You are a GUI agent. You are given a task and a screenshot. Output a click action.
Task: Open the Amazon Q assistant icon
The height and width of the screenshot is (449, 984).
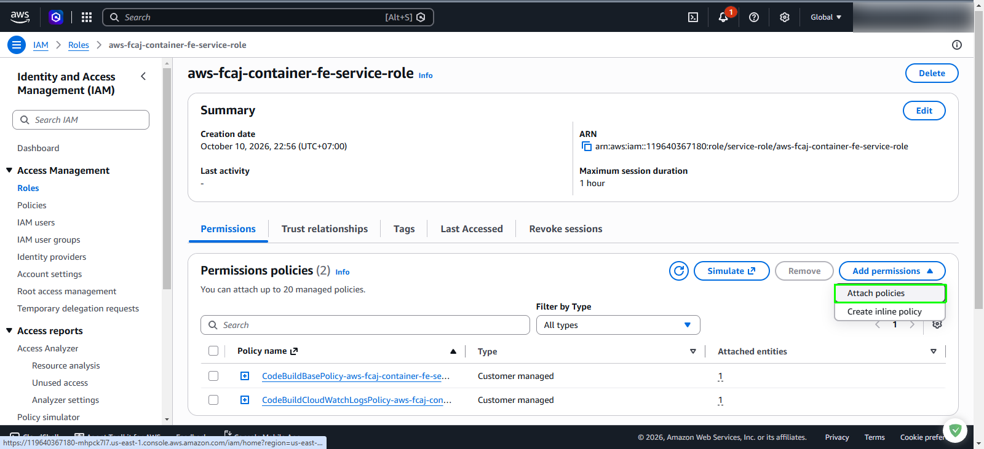tap(56, 17)
